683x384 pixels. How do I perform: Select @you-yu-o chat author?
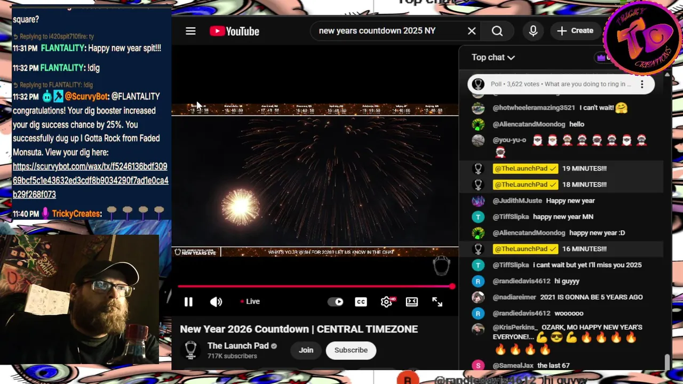pyautogui.click(x=510, y=140)
